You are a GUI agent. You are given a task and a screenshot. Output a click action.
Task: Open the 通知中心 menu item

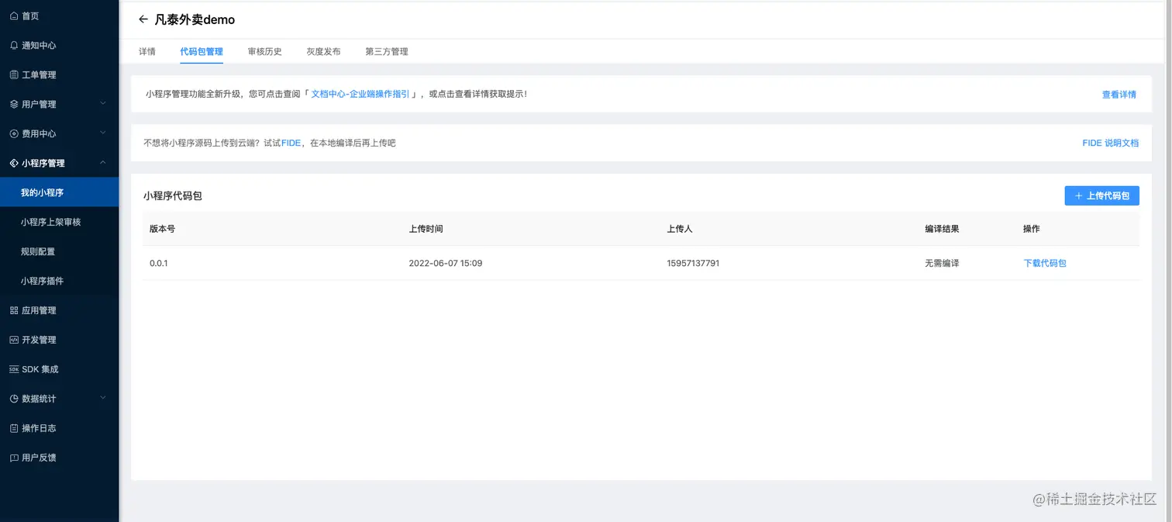coord(59,45)
